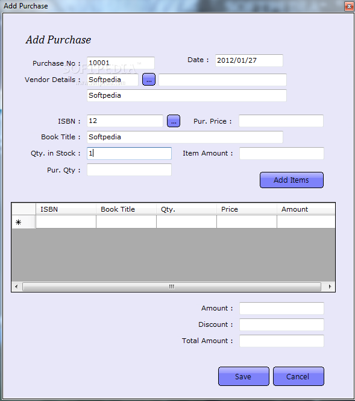Click the grid's right scroll arrow

pyautogui.click(x=330, y=286)
